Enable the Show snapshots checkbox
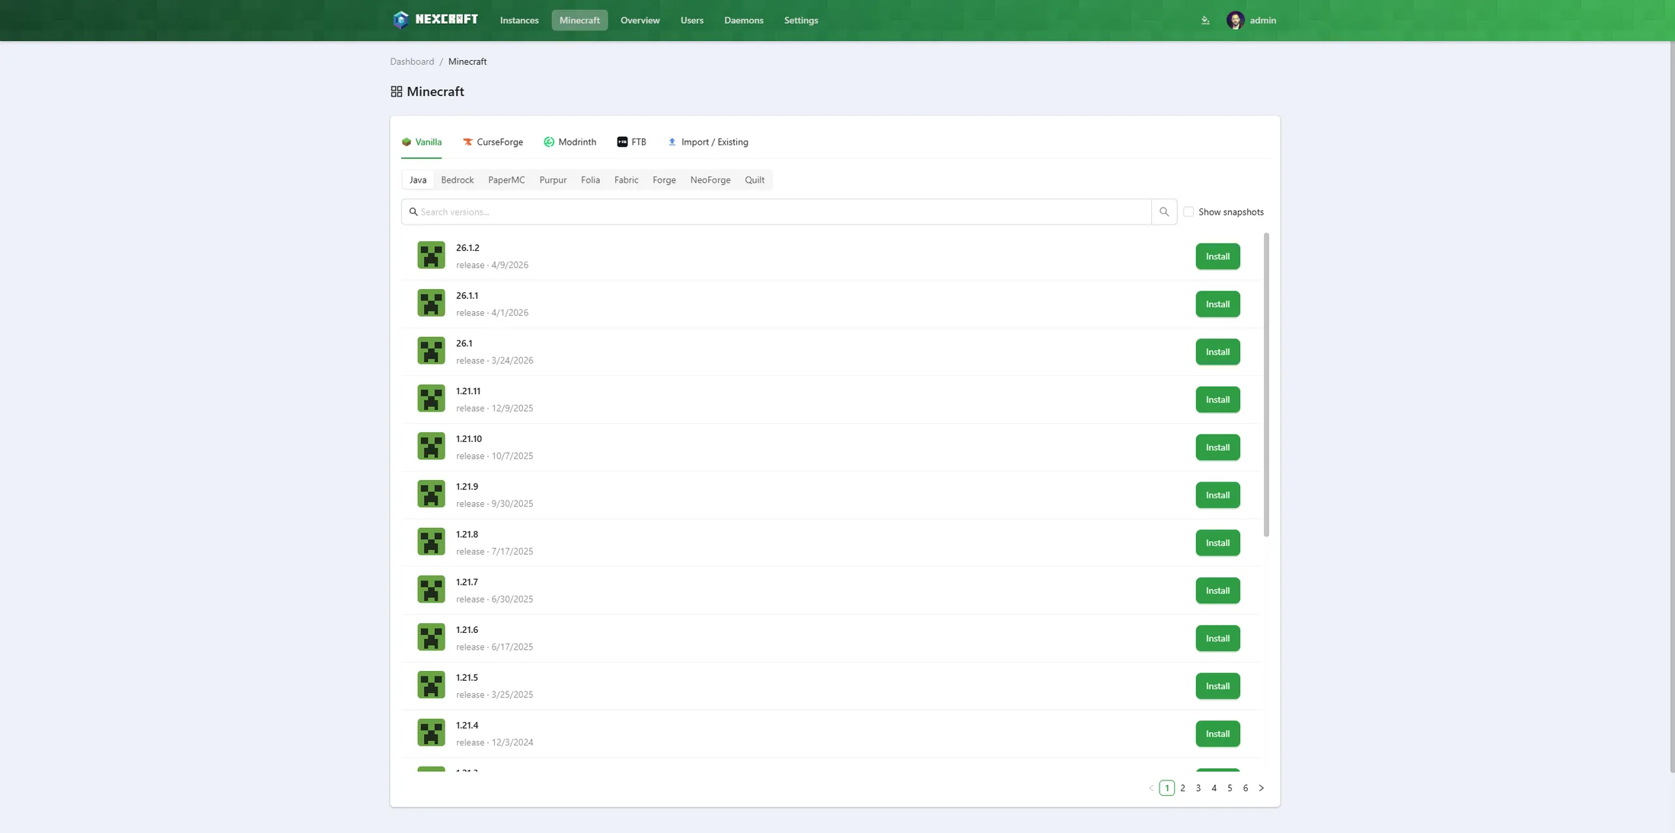Screen dimensions: 1675x833 click(x=1188, y=212)
